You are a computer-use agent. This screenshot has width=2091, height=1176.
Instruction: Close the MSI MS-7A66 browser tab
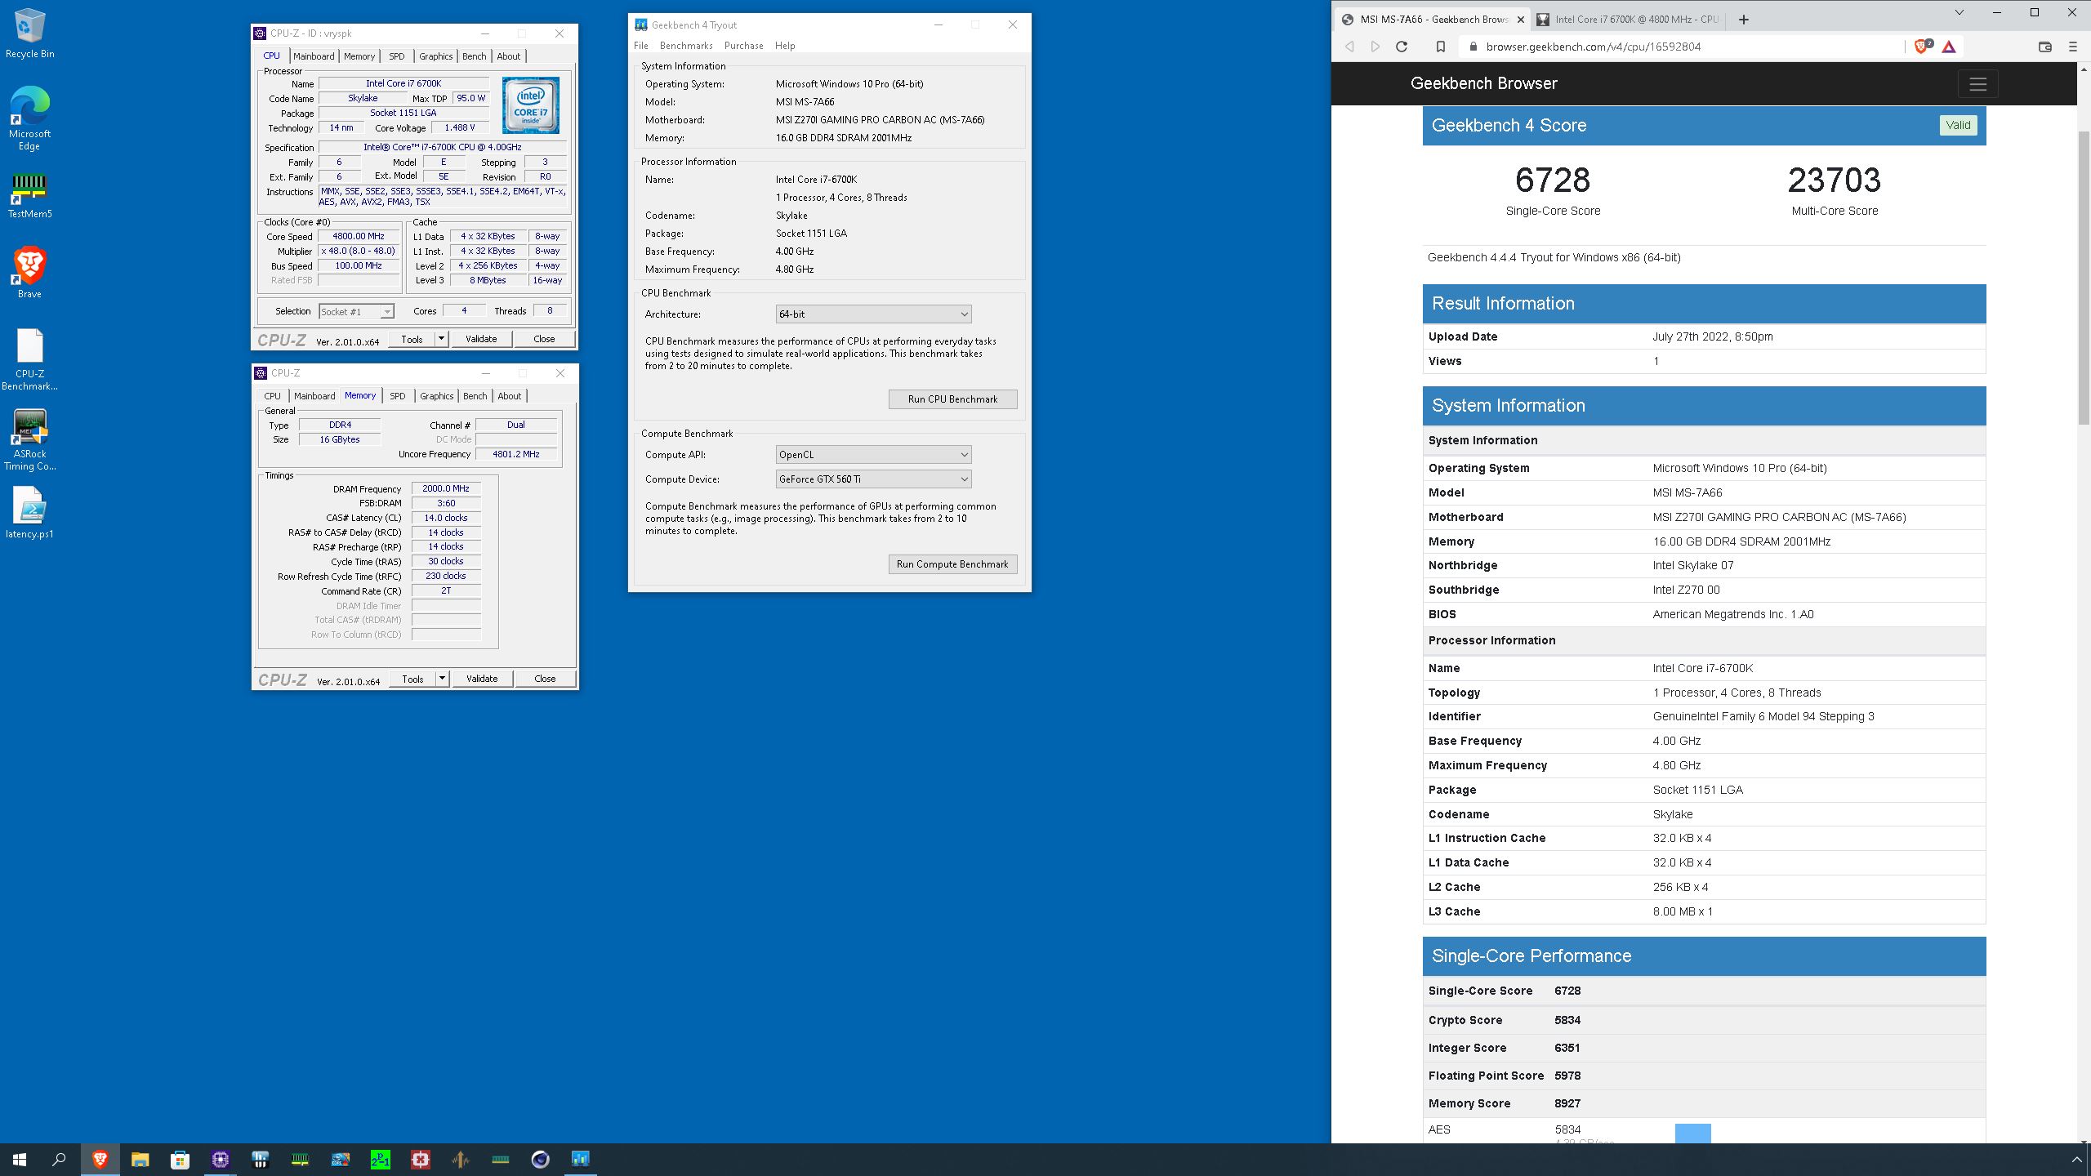tap(1521, 19)
